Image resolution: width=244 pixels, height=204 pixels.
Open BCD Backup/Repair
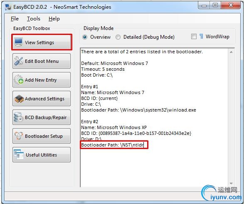coord(42,117)
